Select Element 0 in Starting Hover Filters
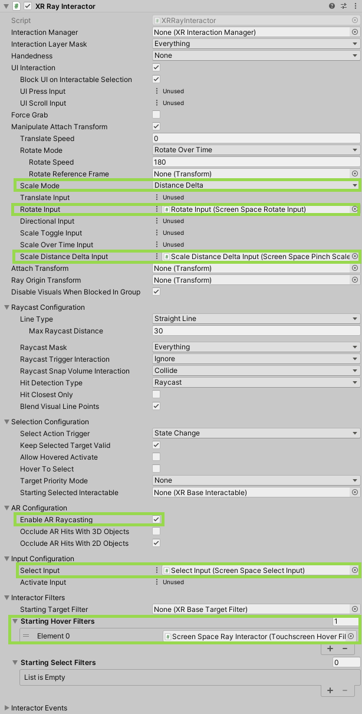 (53, 636)
